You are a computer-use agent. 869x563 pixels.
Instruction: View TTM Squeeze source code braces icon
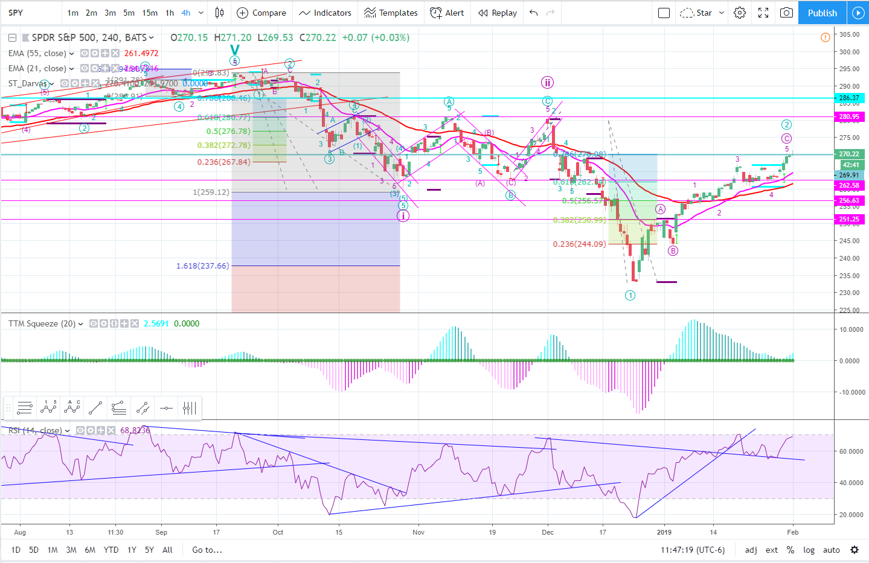(x=114, y=323)
